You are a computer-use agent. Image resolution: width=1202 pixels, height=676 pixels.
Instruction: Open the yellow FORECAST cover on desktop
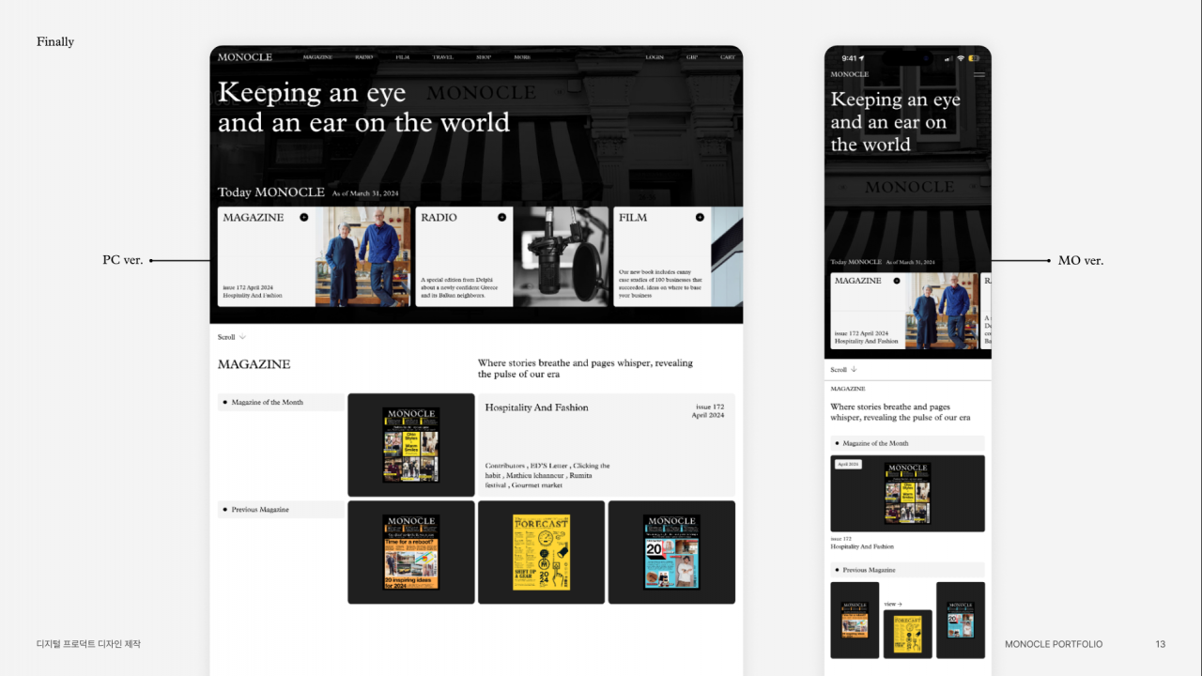[541, 552]
